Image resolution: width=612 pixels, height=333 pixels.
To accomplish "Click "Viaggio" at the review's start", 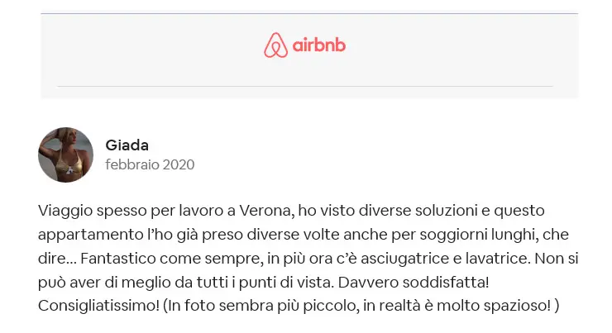I will point(65,212).
